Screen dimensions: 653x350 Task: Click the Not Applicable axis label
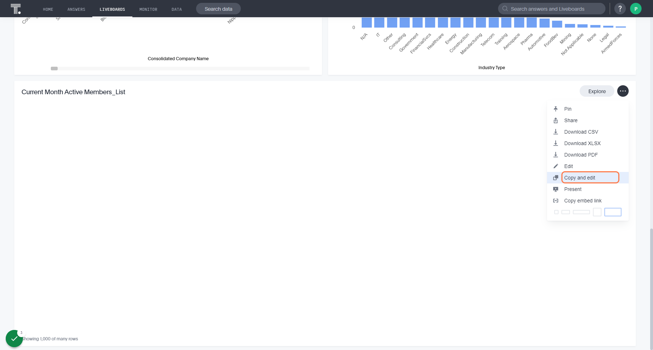click(x=572, y=44)
